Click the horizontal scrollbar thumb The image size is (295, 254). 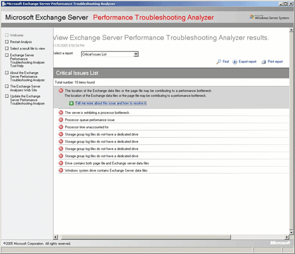[x=146, y=237]
